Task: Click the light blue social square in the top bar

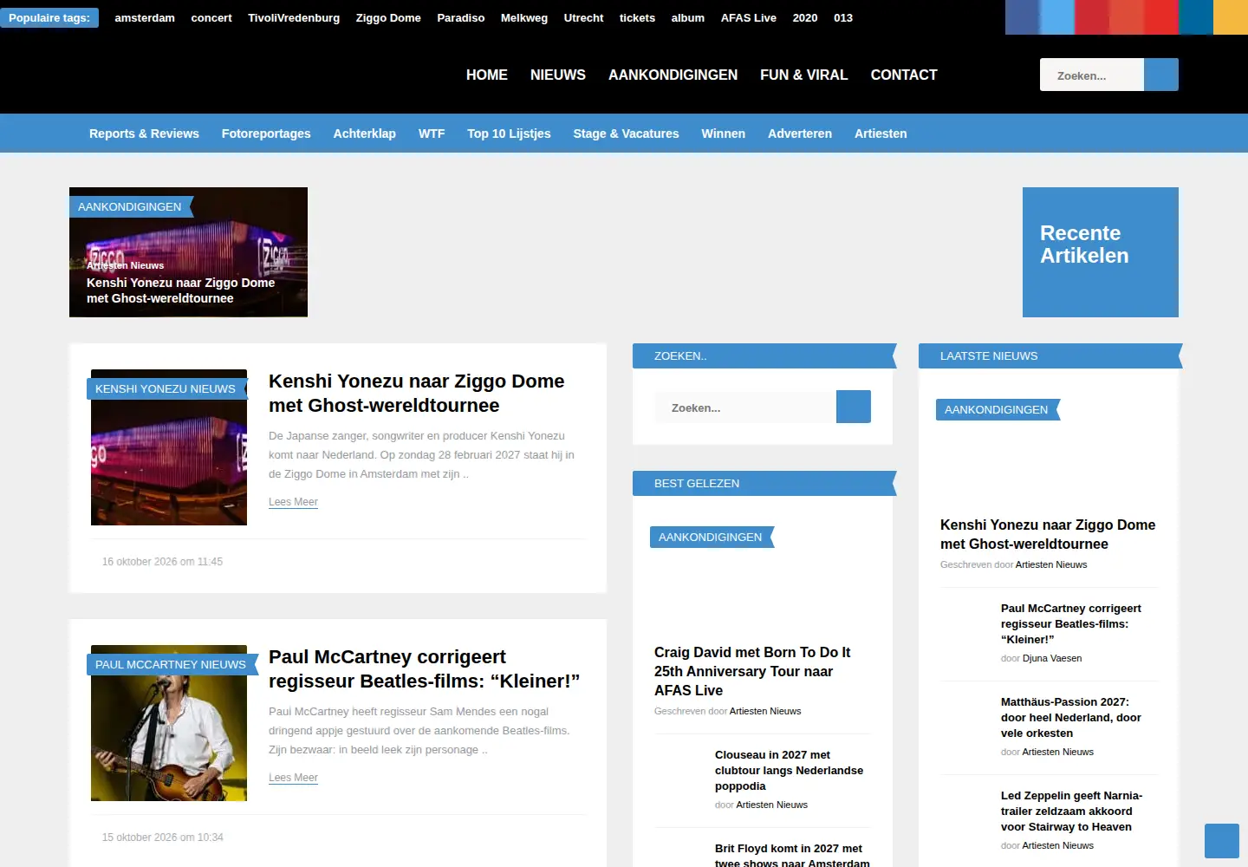Action: pyautogui.click(x=1057, y=17)
